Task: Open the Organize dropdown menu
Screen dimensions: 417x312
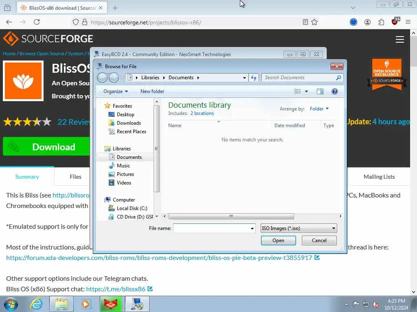Action: point(115,91)
